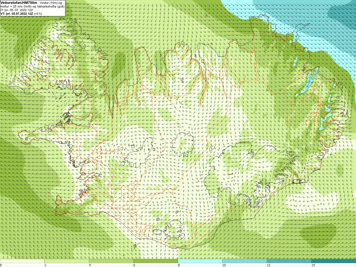Click the legend scale label '14'
This screenshot has width=356, height=267.
tap(313, 265)
